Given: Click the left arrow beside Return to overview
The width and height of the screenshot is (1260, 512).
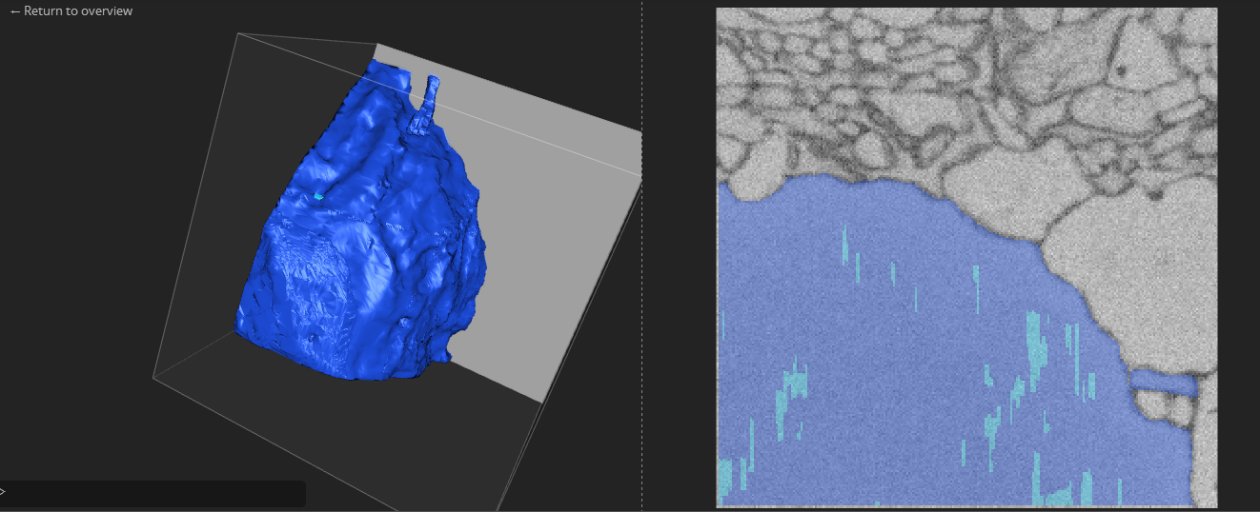Looking at the screenshot, I should coord(14,11).
